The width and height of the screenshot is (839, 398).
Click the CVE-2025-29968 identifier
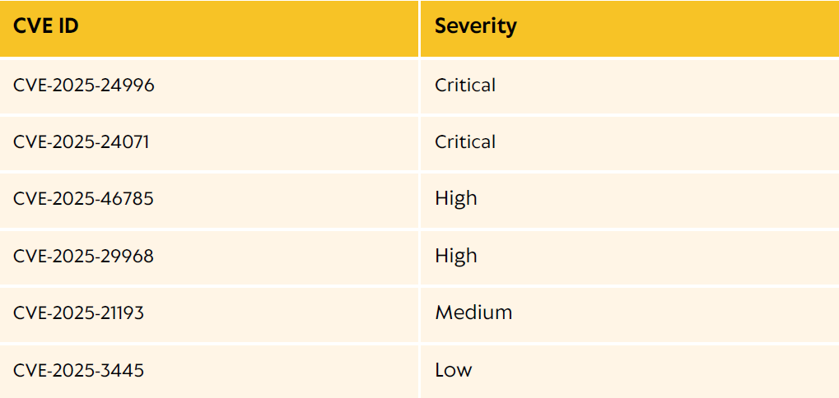(83, 256)
